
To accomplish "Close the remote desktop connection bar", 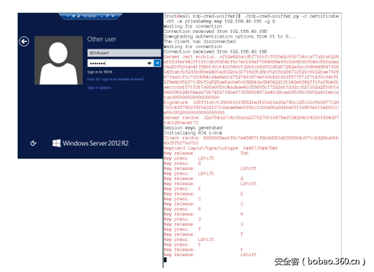I will coord(113,16).
